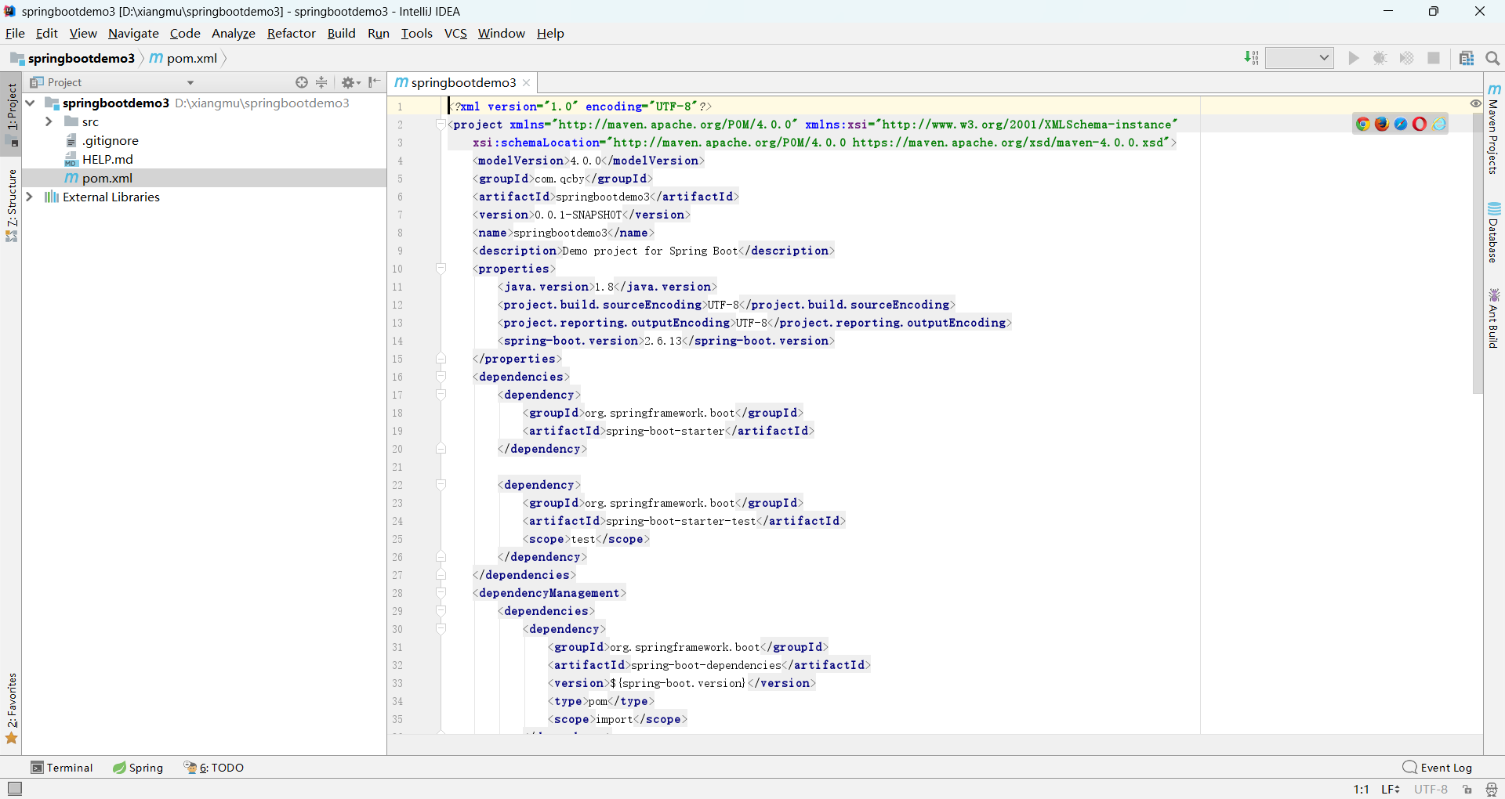Click the Hector inspector icon in status bar
This screenshot has width=1505, height=799.
click(1492, 790)
